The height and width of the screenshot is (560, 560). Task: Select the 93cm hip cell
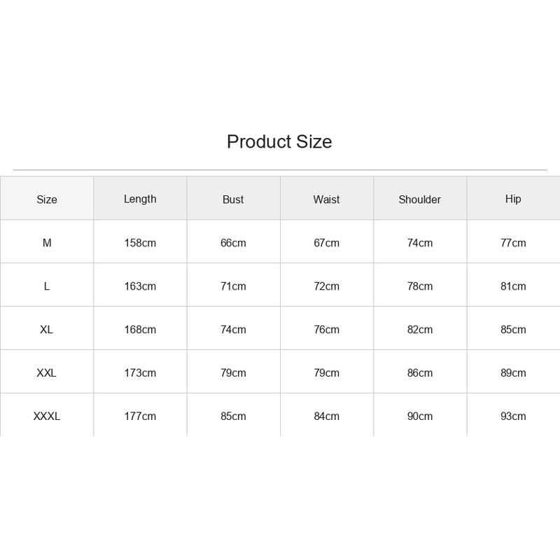[513, 416]
